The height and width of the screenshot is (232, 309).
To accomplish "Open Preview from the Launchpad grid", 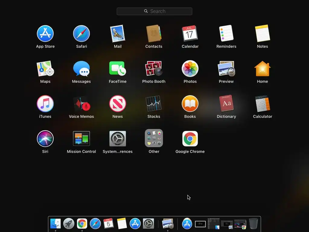I will point(226,69).
